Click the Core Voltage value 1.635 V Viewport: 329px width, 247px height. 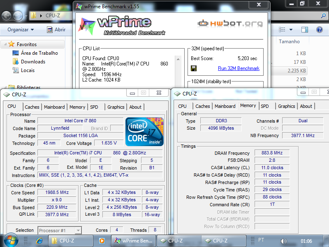(109, 143)
